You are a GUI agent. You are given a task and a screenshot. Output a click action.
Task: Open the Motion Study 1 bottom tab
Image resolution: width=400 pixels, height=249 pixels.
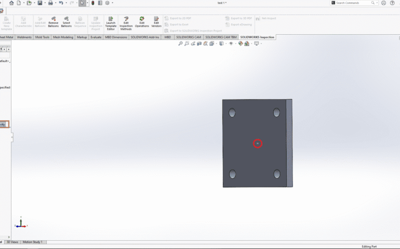tap(33, 242)
